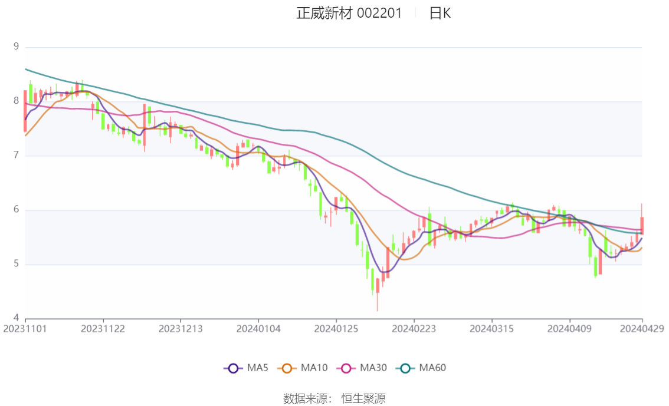669x406 pixels.
Task: Click the y-axis value 5
Action: 16,264
